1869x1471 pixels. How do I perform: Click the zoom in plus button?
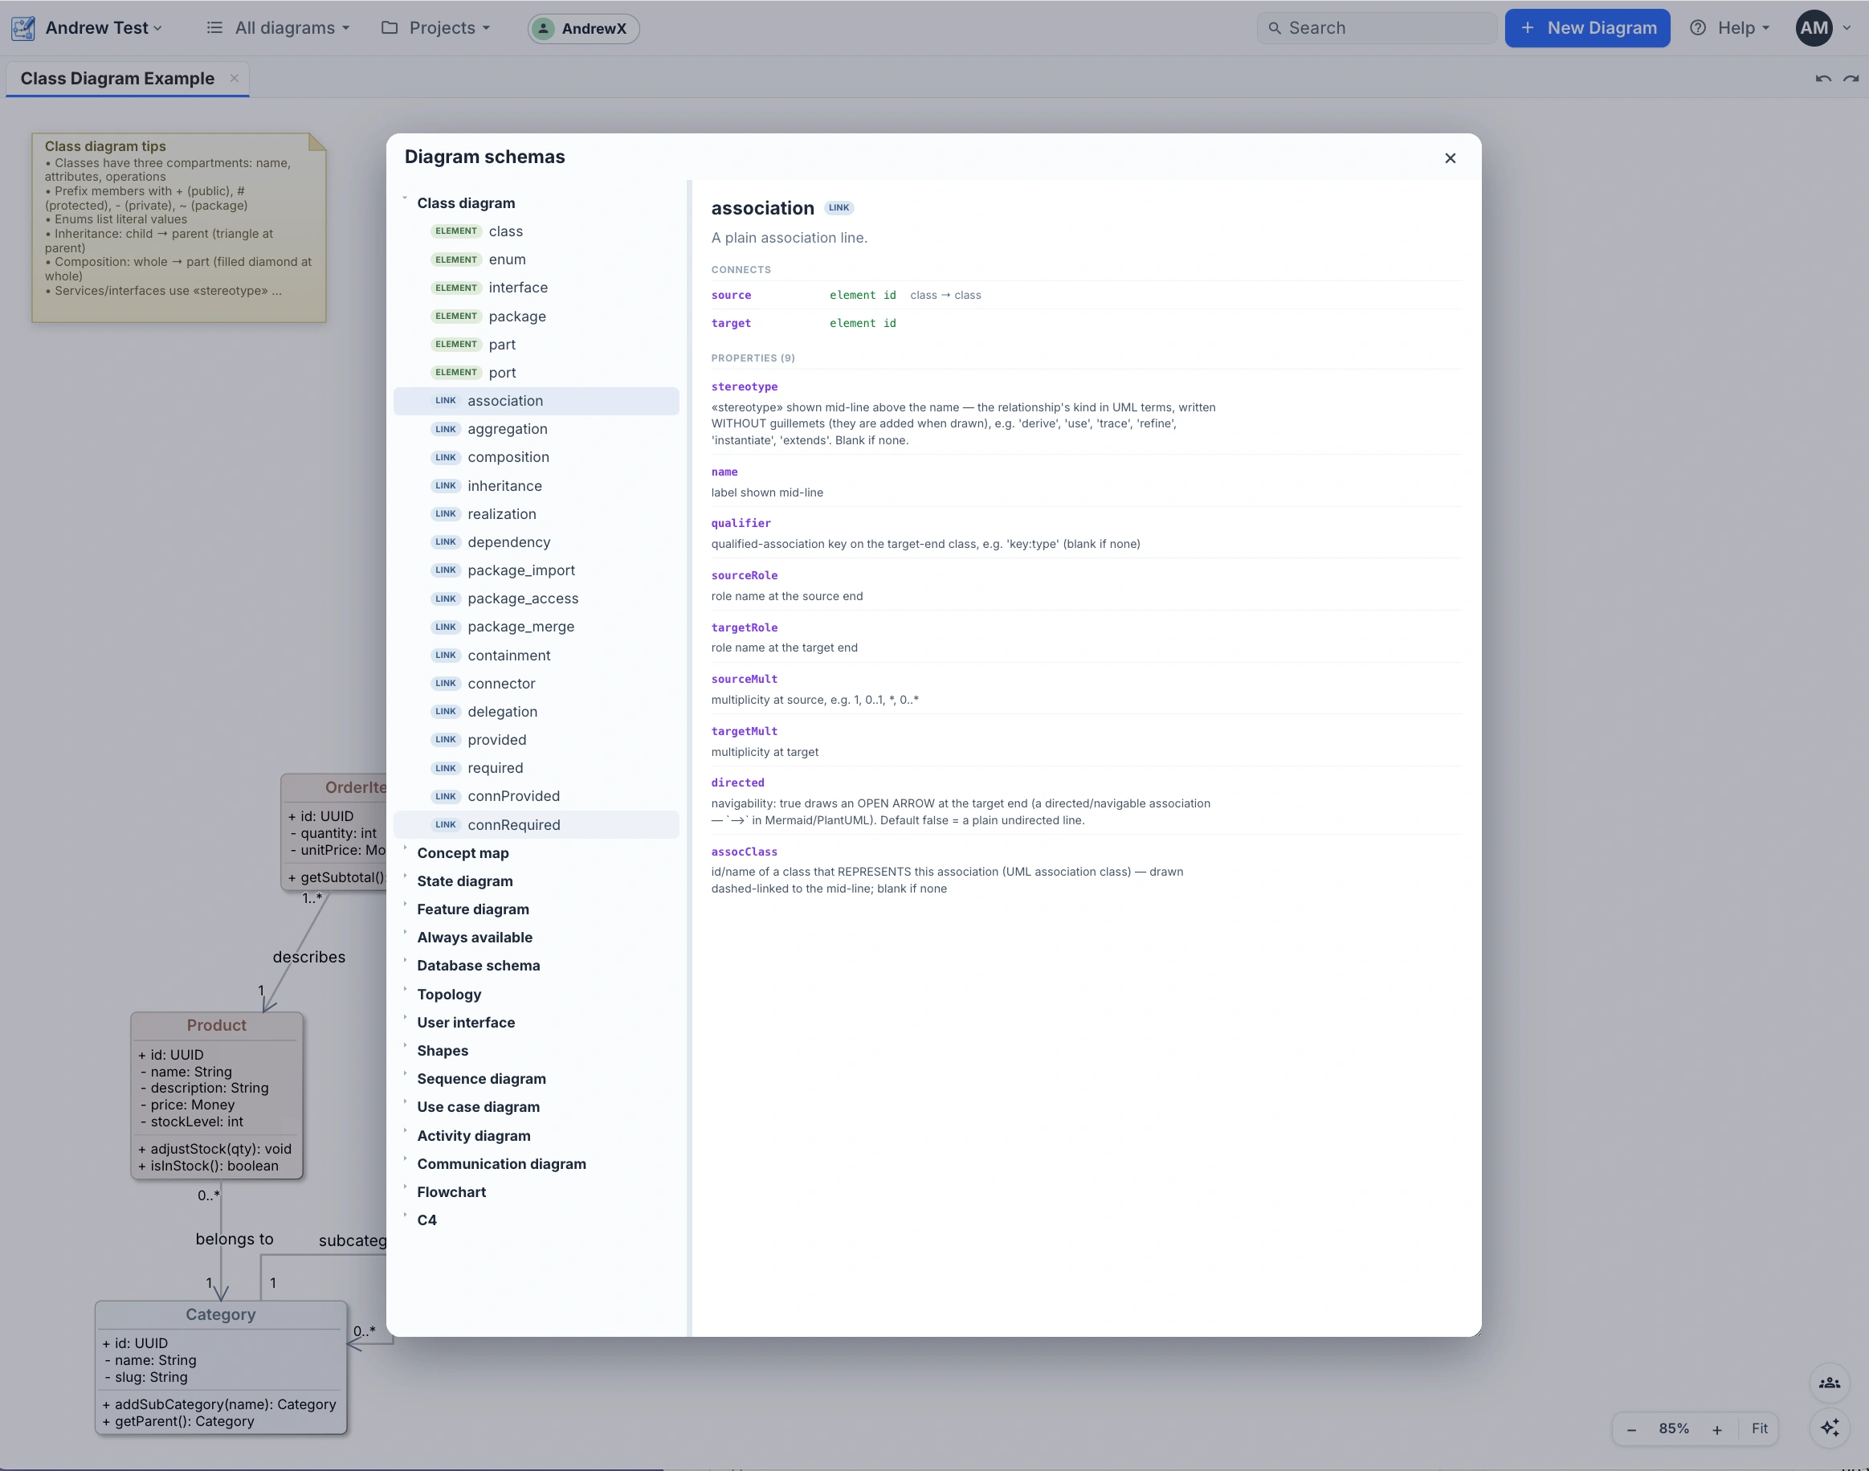point(1716,1430)
